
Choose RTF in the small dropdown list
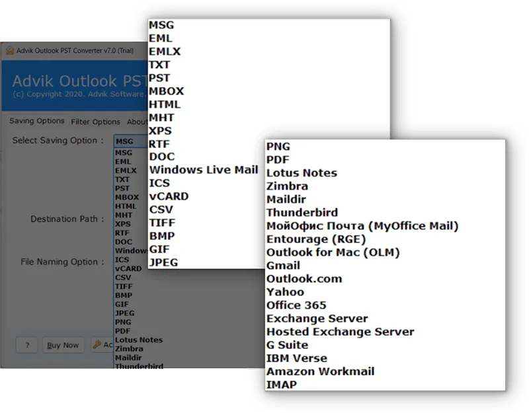pos(122,233)
